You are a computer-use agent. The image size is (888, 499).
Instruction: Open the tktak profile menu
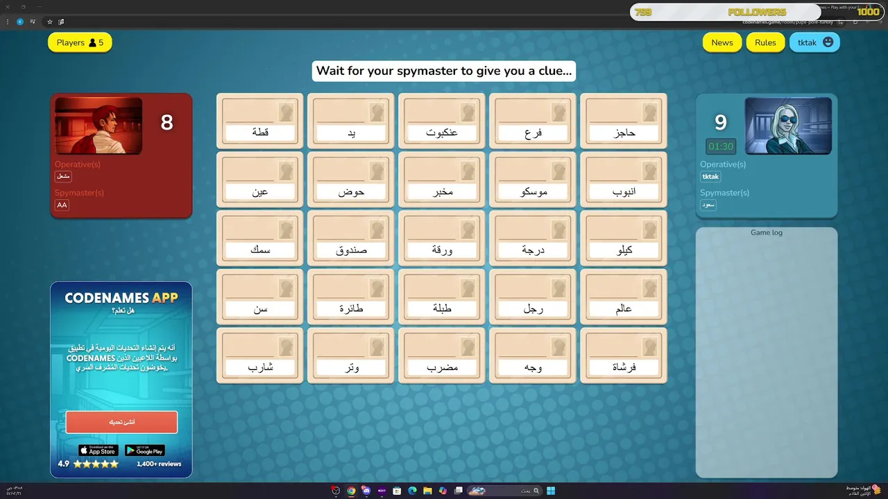[814, 42]
